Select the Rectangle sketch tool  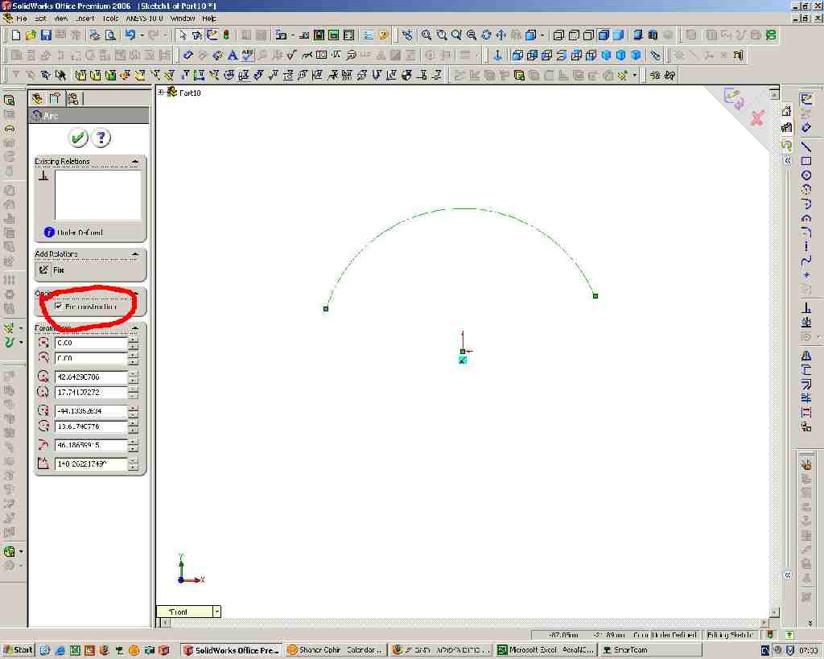805,161
